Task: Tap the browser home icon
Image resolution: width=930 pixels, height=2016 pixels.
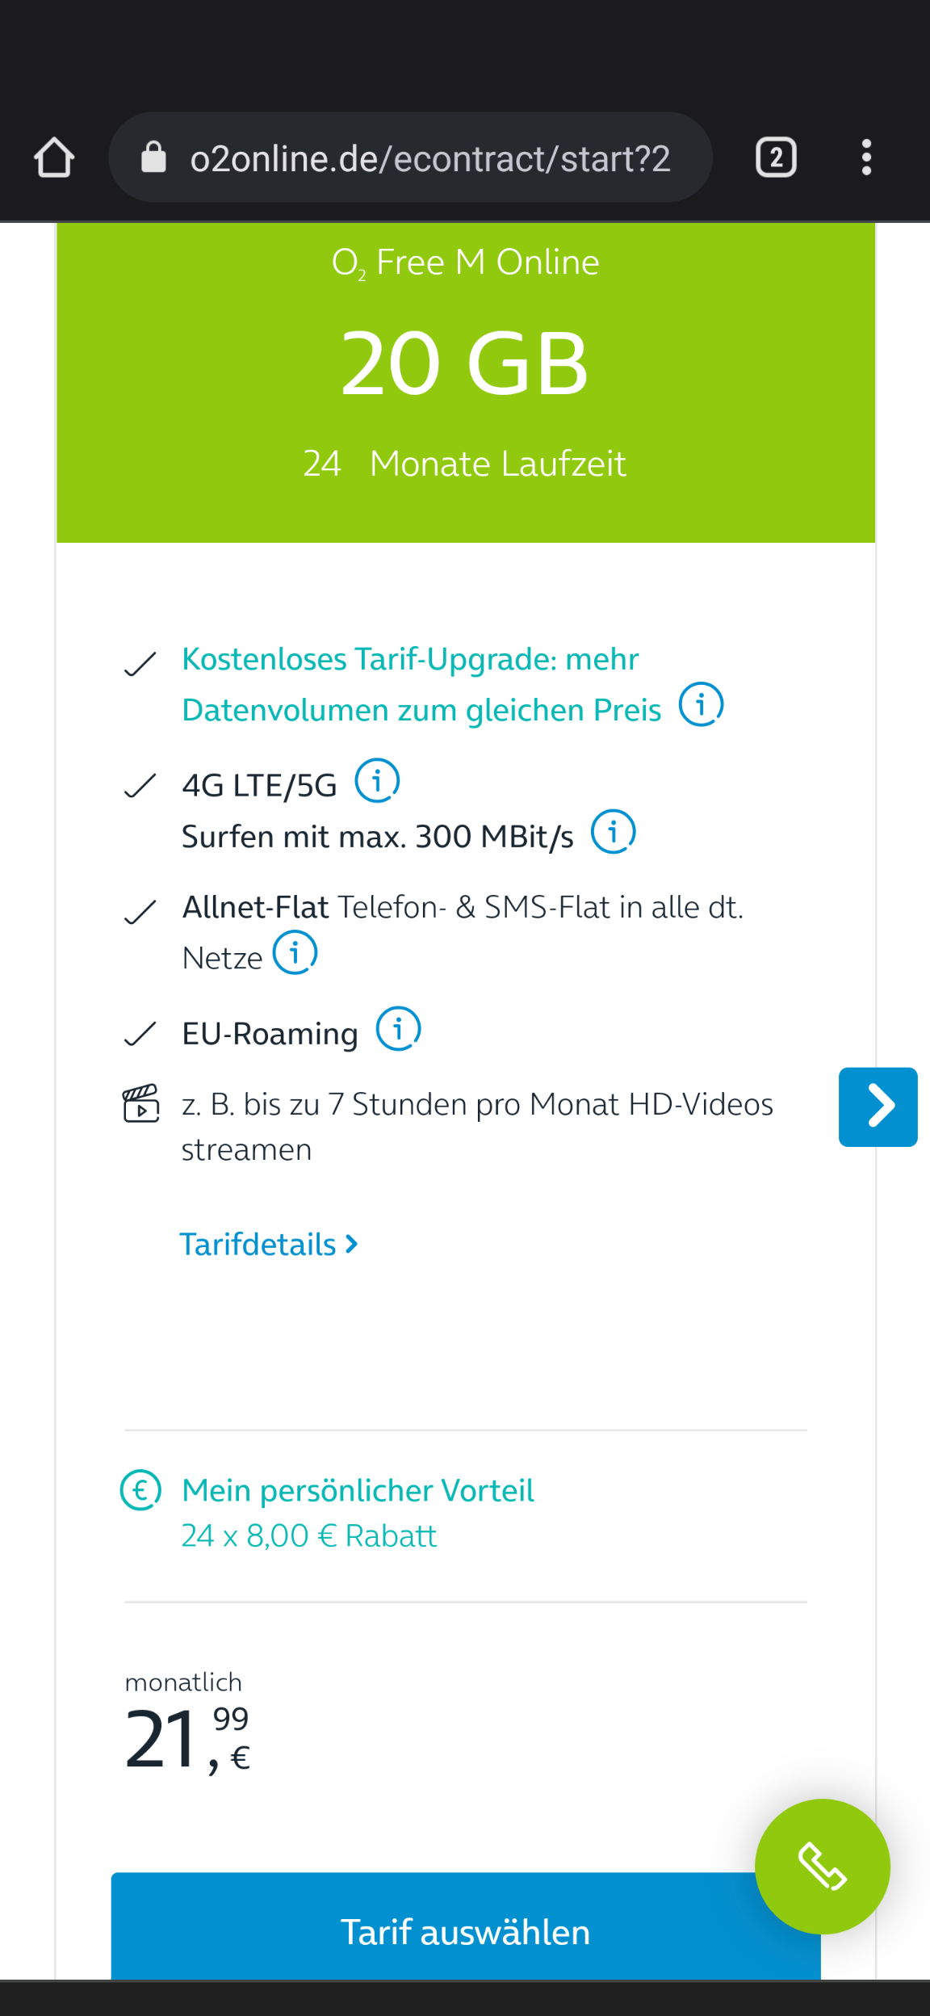Action: 54,157
